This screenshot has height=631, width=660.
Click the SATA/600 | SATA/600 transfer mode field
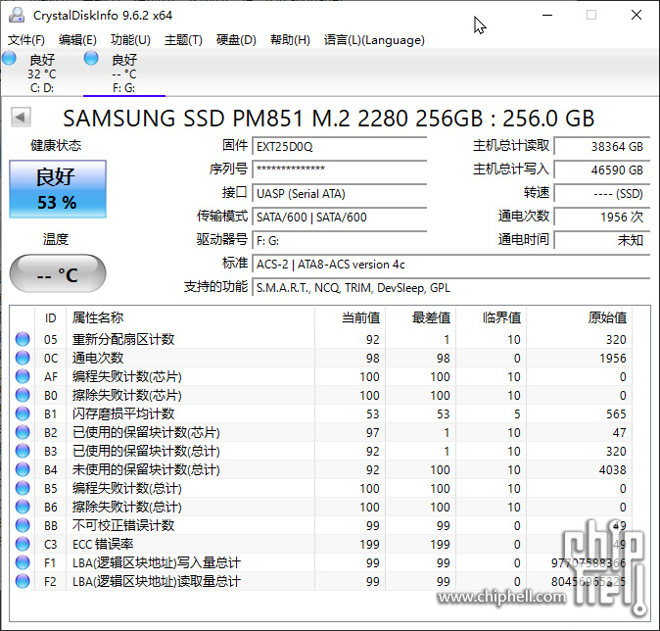(x=339, y=217)
